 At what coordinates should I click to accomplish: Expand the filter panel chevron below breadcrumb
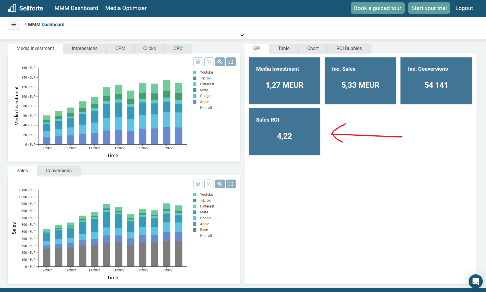pos(242,35)
